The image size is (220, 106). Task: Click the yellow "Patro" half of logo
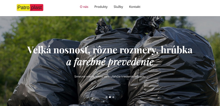point(24,7)
